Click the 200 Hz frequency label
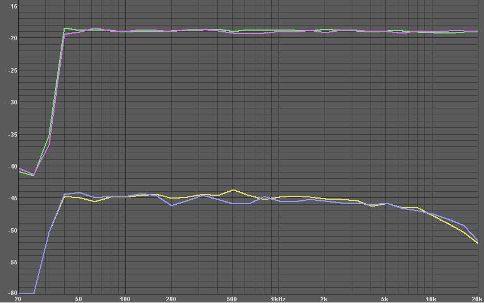The height and width of the screenshot is (303, 484). pos(171,299)
